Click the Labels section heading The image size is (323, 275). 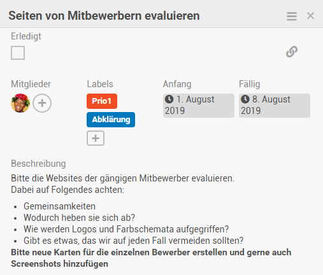pyautogui.click(x=100, y=84)
